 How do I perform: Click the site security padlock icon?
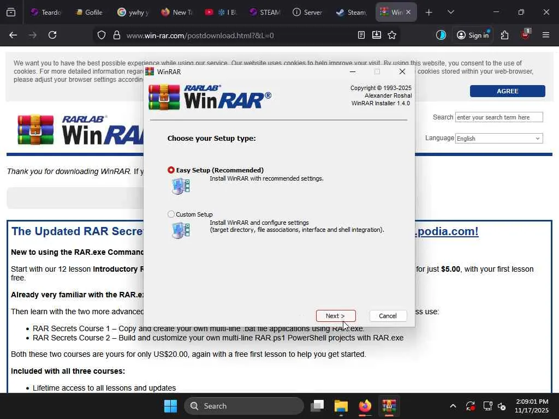[x=117, y=35]
